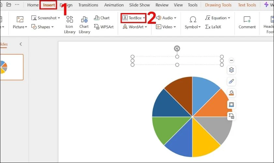Click the Picture insert icon
274x163 pixels.
click(x=20, y=19)
